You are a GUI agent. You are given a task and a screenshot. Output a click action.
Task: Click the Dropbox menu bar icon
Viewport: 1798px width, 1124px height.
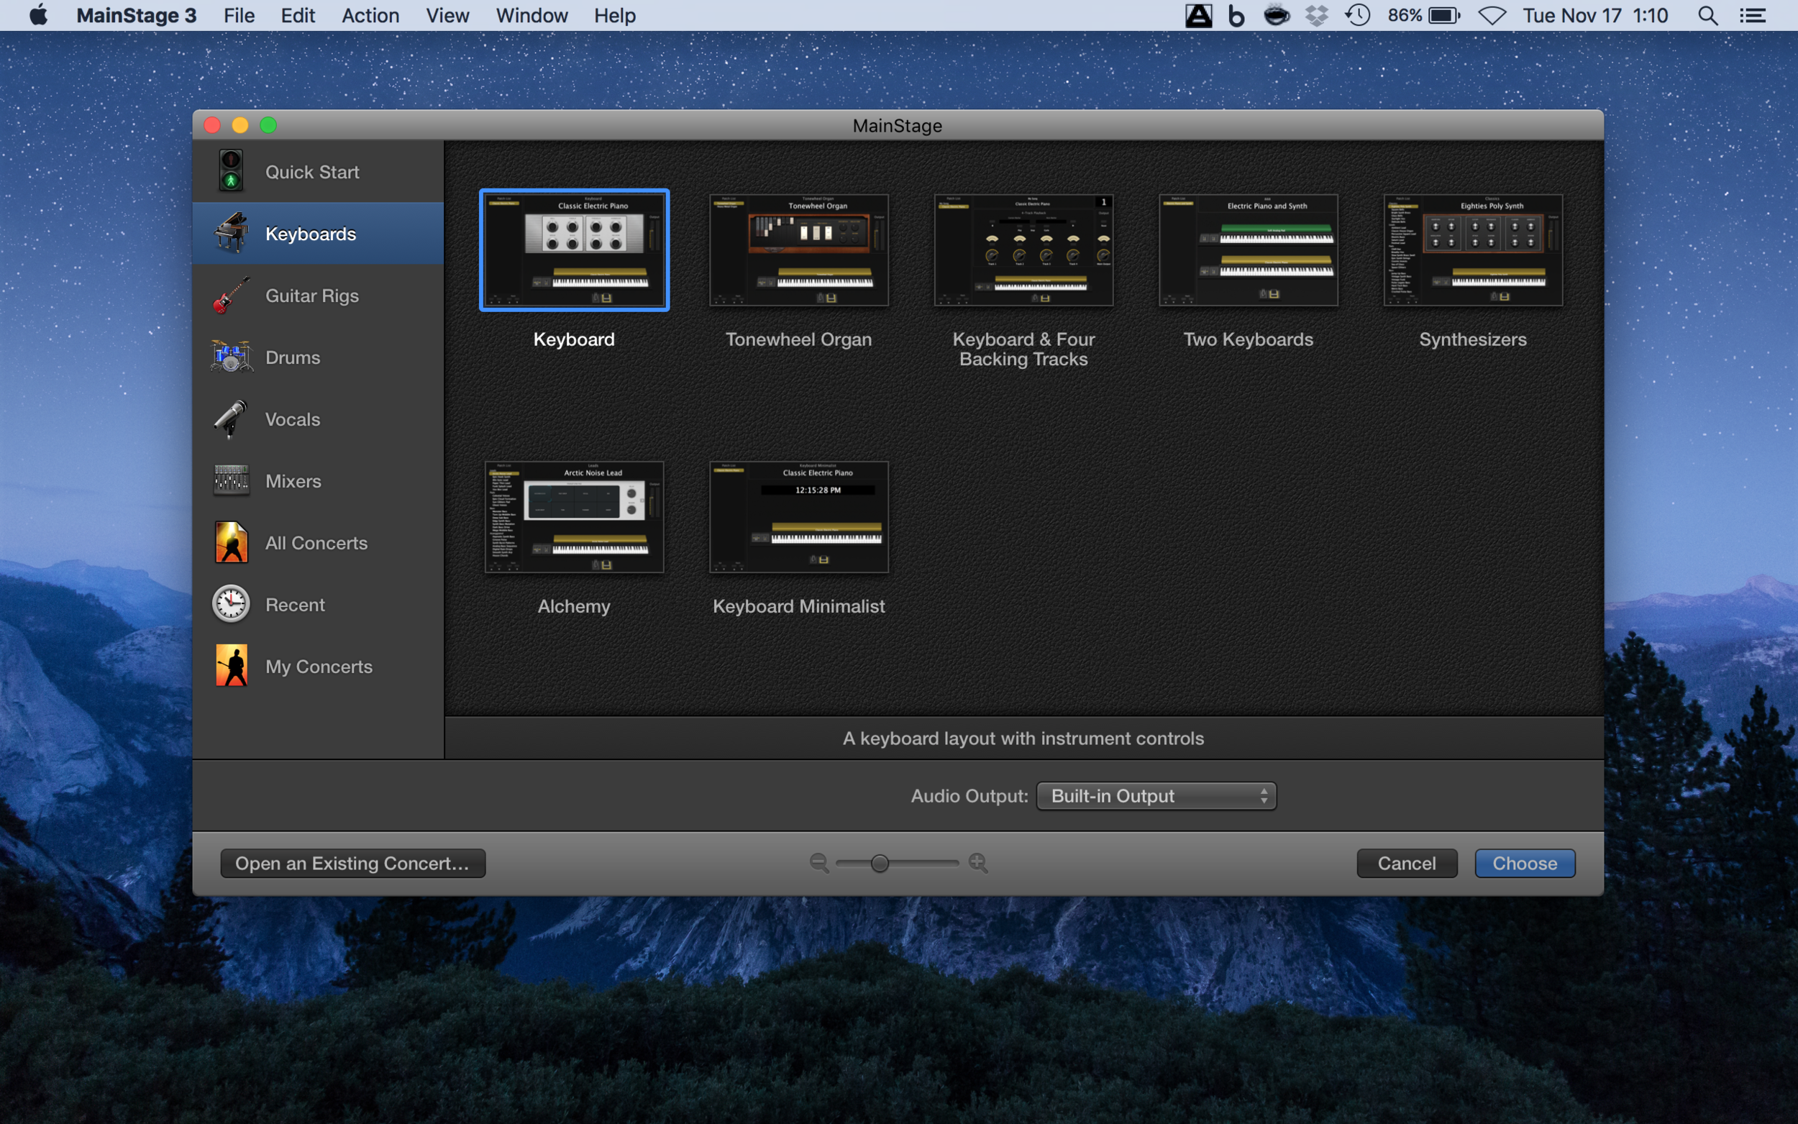click(1316, 16)
